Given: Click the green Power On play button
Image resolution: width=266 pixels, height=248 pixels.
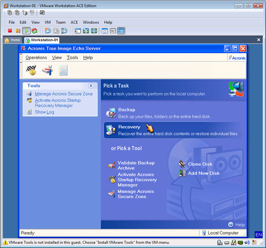Looking at the screenshot, I should 26,31.
